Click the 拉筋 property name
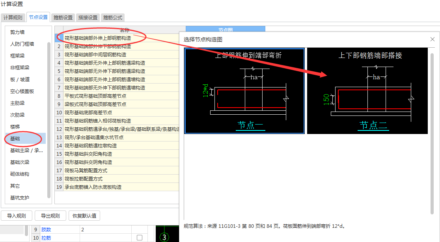Screen dimensions: 440x242 coord(46,238)
